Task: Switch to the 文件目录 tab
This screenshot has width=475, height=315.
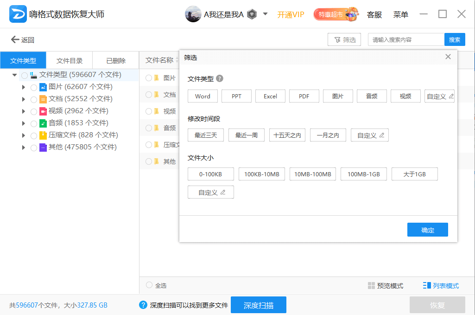Action: pos(70,60)
